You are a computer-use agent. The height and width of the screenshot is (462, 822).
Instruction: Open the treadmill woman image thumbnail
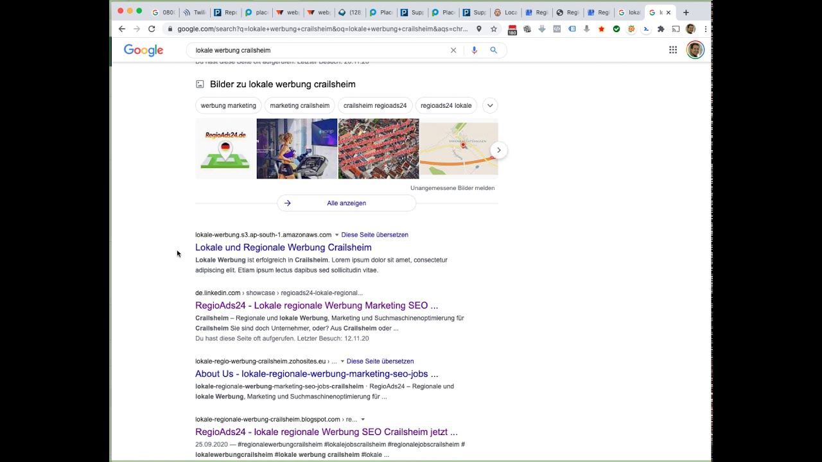[297, 149]
